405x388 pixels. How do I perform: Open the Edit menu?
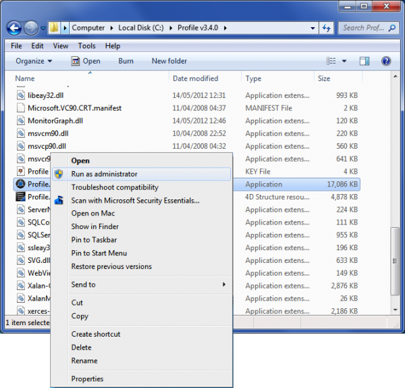tap(37, 46)
